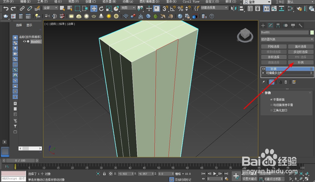Activate the Select and Scale tool

(x=109, y=8)
